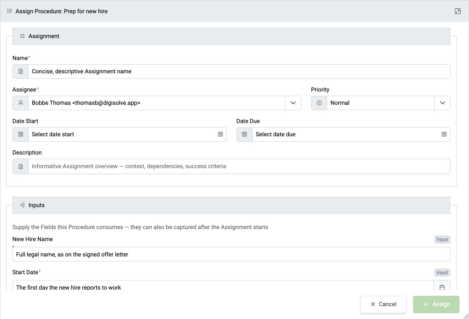Click the left calendar icon for Date Start
The width and height of the screenshot is (469, 319).
coord(21,135)
